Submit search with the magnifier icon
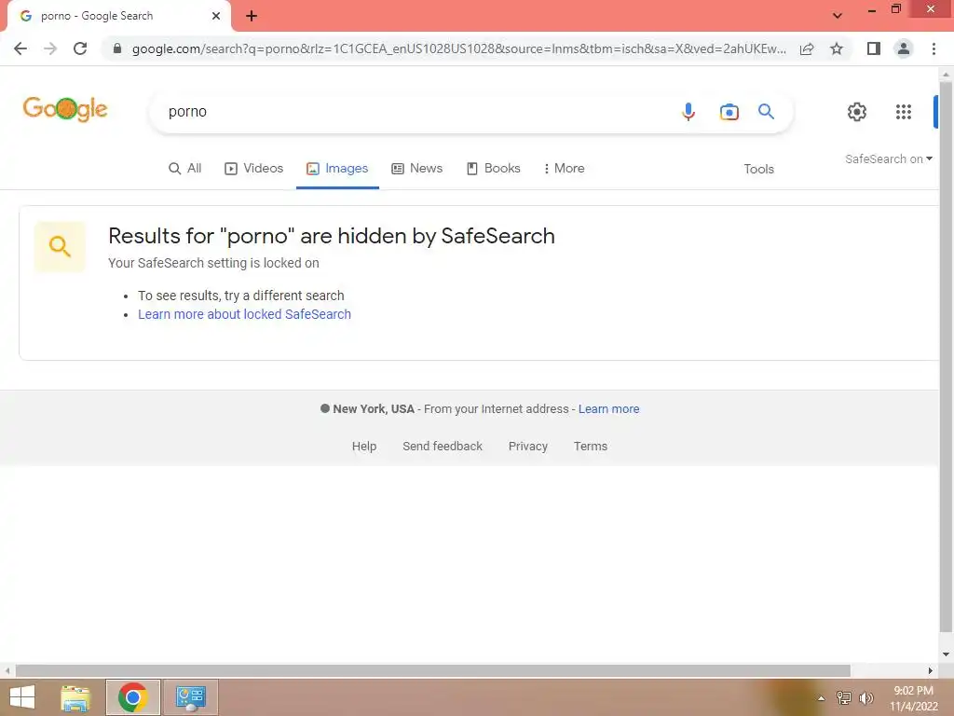This screenshot has height=716, width=954. (x=766, y=112)
